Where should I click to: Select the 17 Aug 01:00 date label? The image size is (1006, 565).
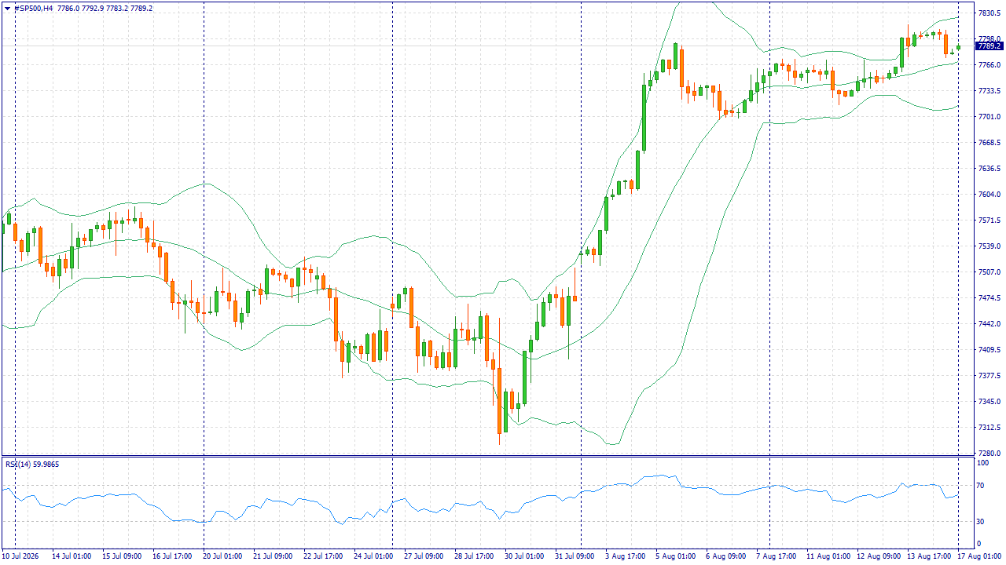click(x=980, y=556)
